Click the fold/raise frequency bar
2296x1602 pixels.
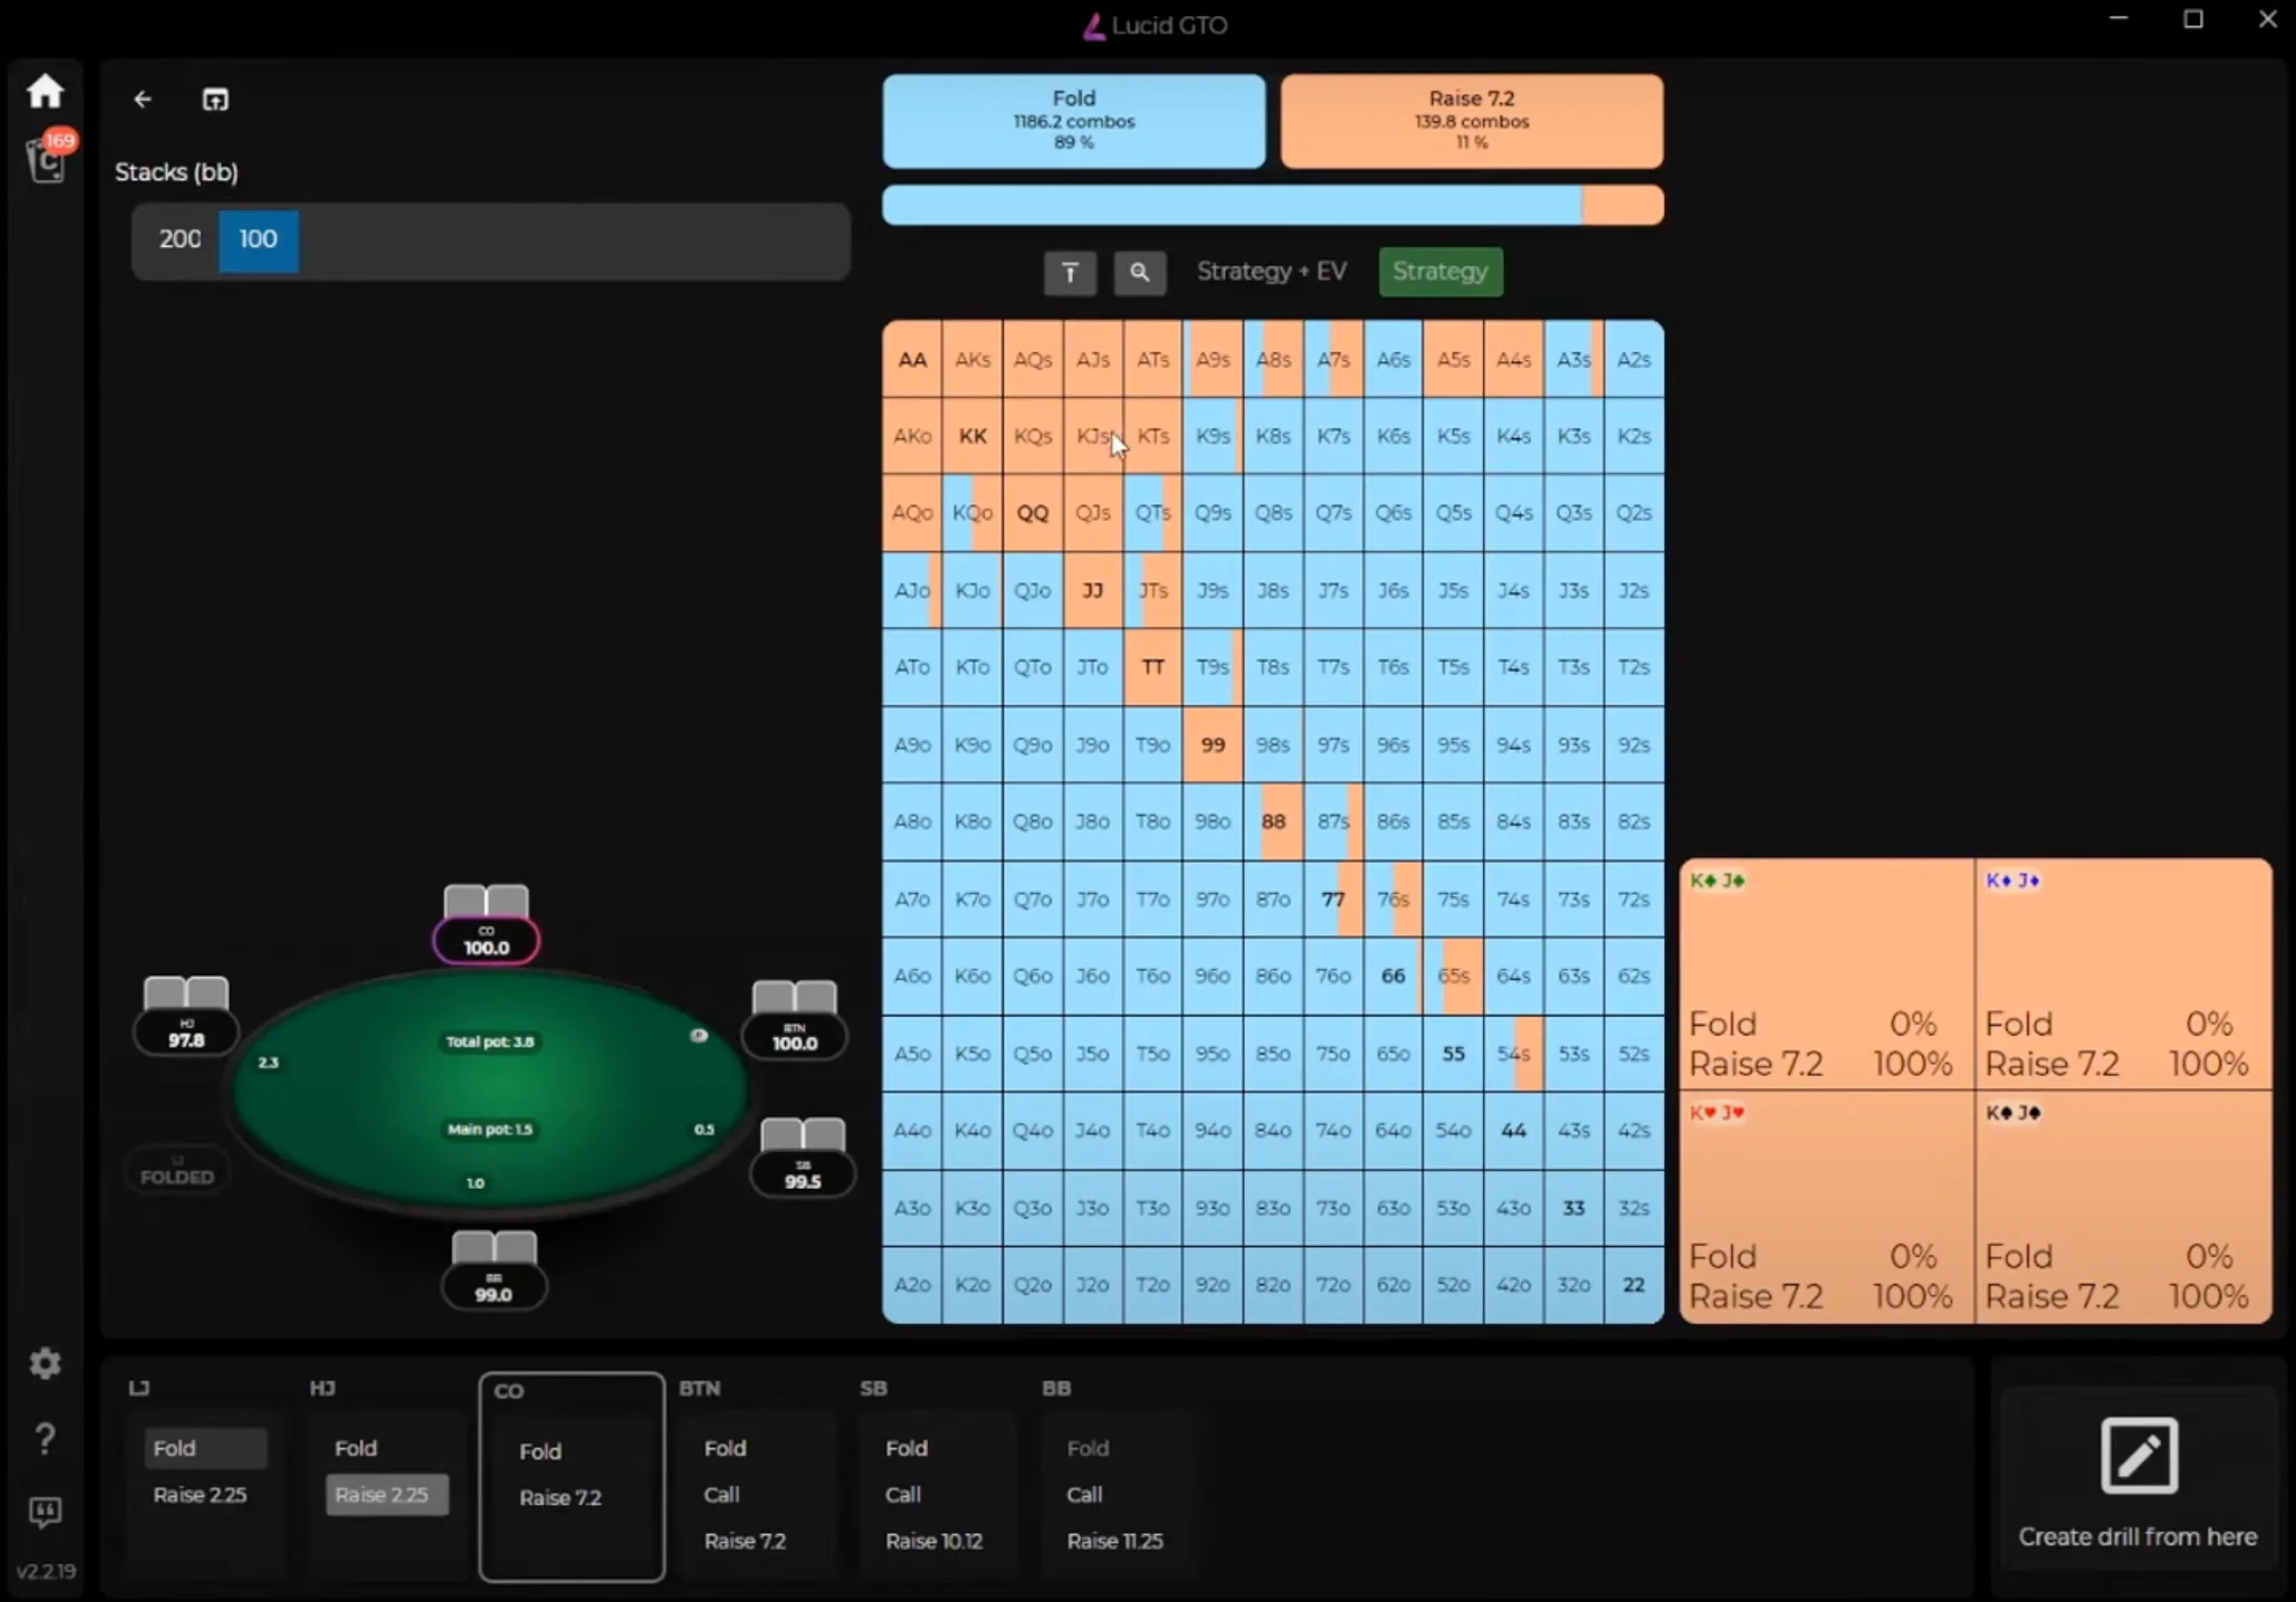click(x=1271, y=205)
